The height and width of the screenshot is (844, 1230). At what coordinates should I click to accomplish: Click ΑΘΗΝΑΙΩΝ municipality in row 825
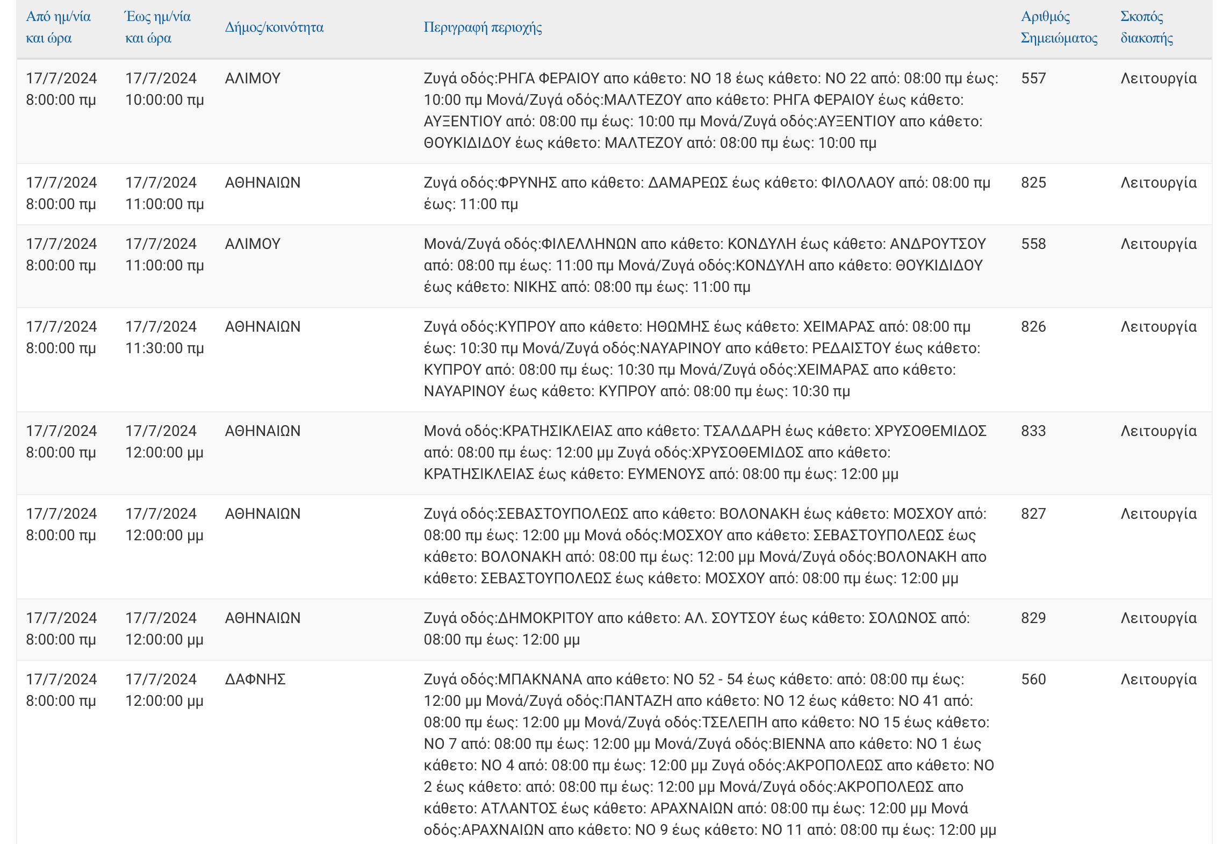click(263, 183)
